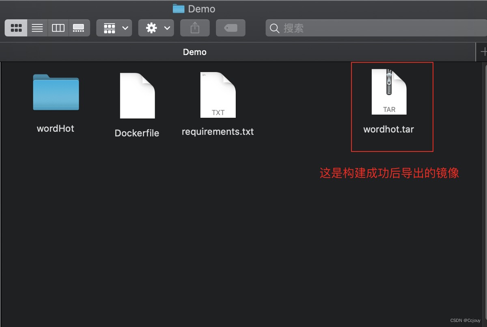The width and height of the screenshot is (487, 327).
Task: Click the requirements.txt name label
Action: [x=218, y=132]
